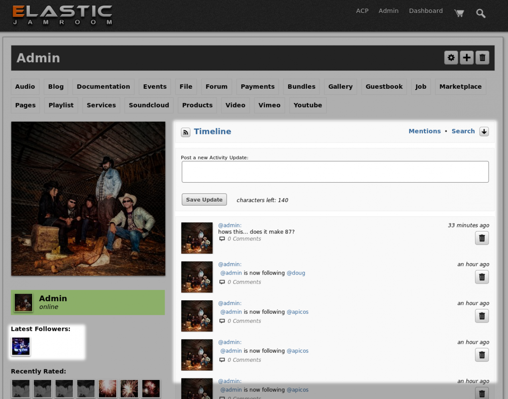Go to the Forum tab
508x399 pixels.
coord(217,87)
